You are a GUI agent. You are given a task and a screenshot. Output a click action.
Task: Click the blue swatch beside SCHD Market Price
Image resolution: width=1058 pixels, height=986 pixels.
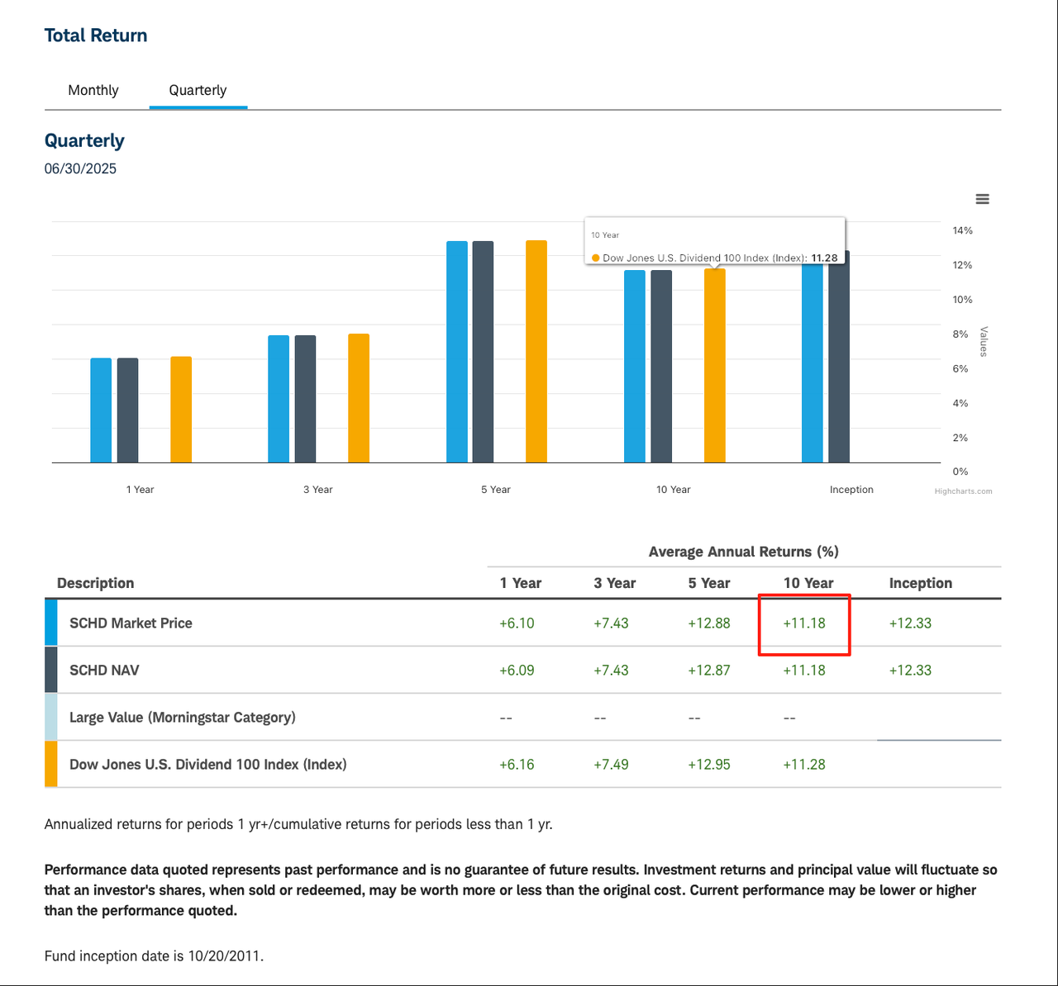pyautogui.click(x=50, y=623)
